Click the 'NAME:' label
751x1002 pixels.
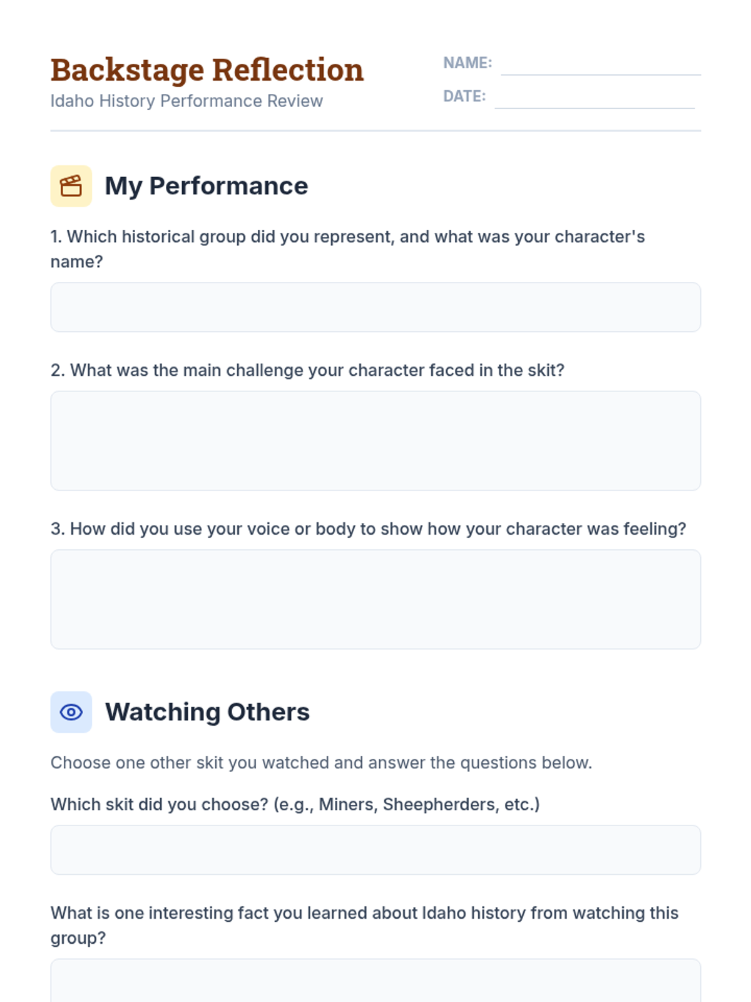(467, 63)
